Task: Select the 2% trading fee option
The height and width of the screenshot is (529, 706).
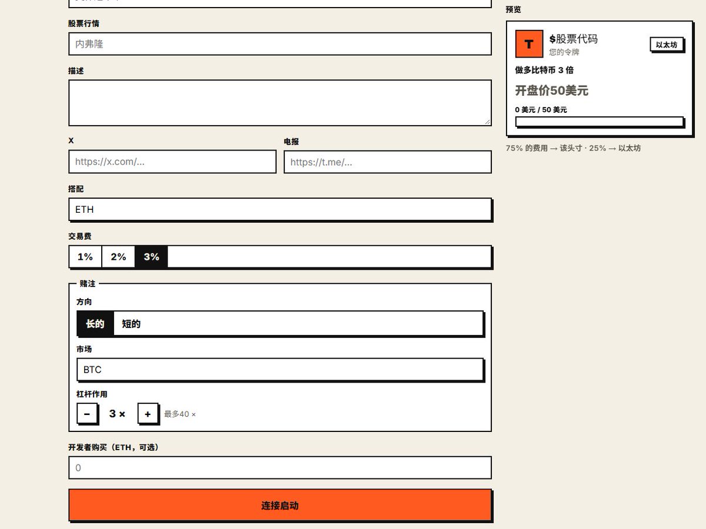Action: pyautogui.click(x=118, y=257)
